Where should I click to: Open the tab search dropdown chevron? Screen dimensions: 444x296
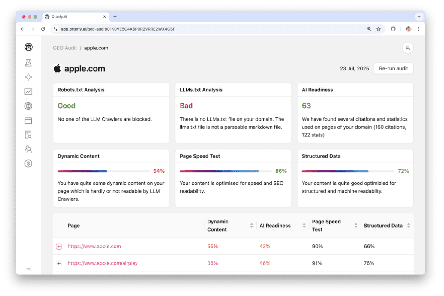pyautogui.click(x=419, y=17)
